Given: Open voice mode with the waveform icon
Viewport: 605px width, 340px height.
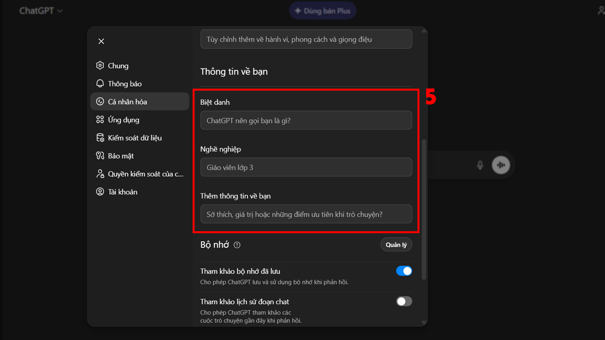Looking at the screenshot, I should pos(500,165).
